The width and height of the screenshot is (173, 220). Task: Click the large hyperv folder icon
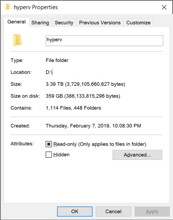click(x=17, y=40)
